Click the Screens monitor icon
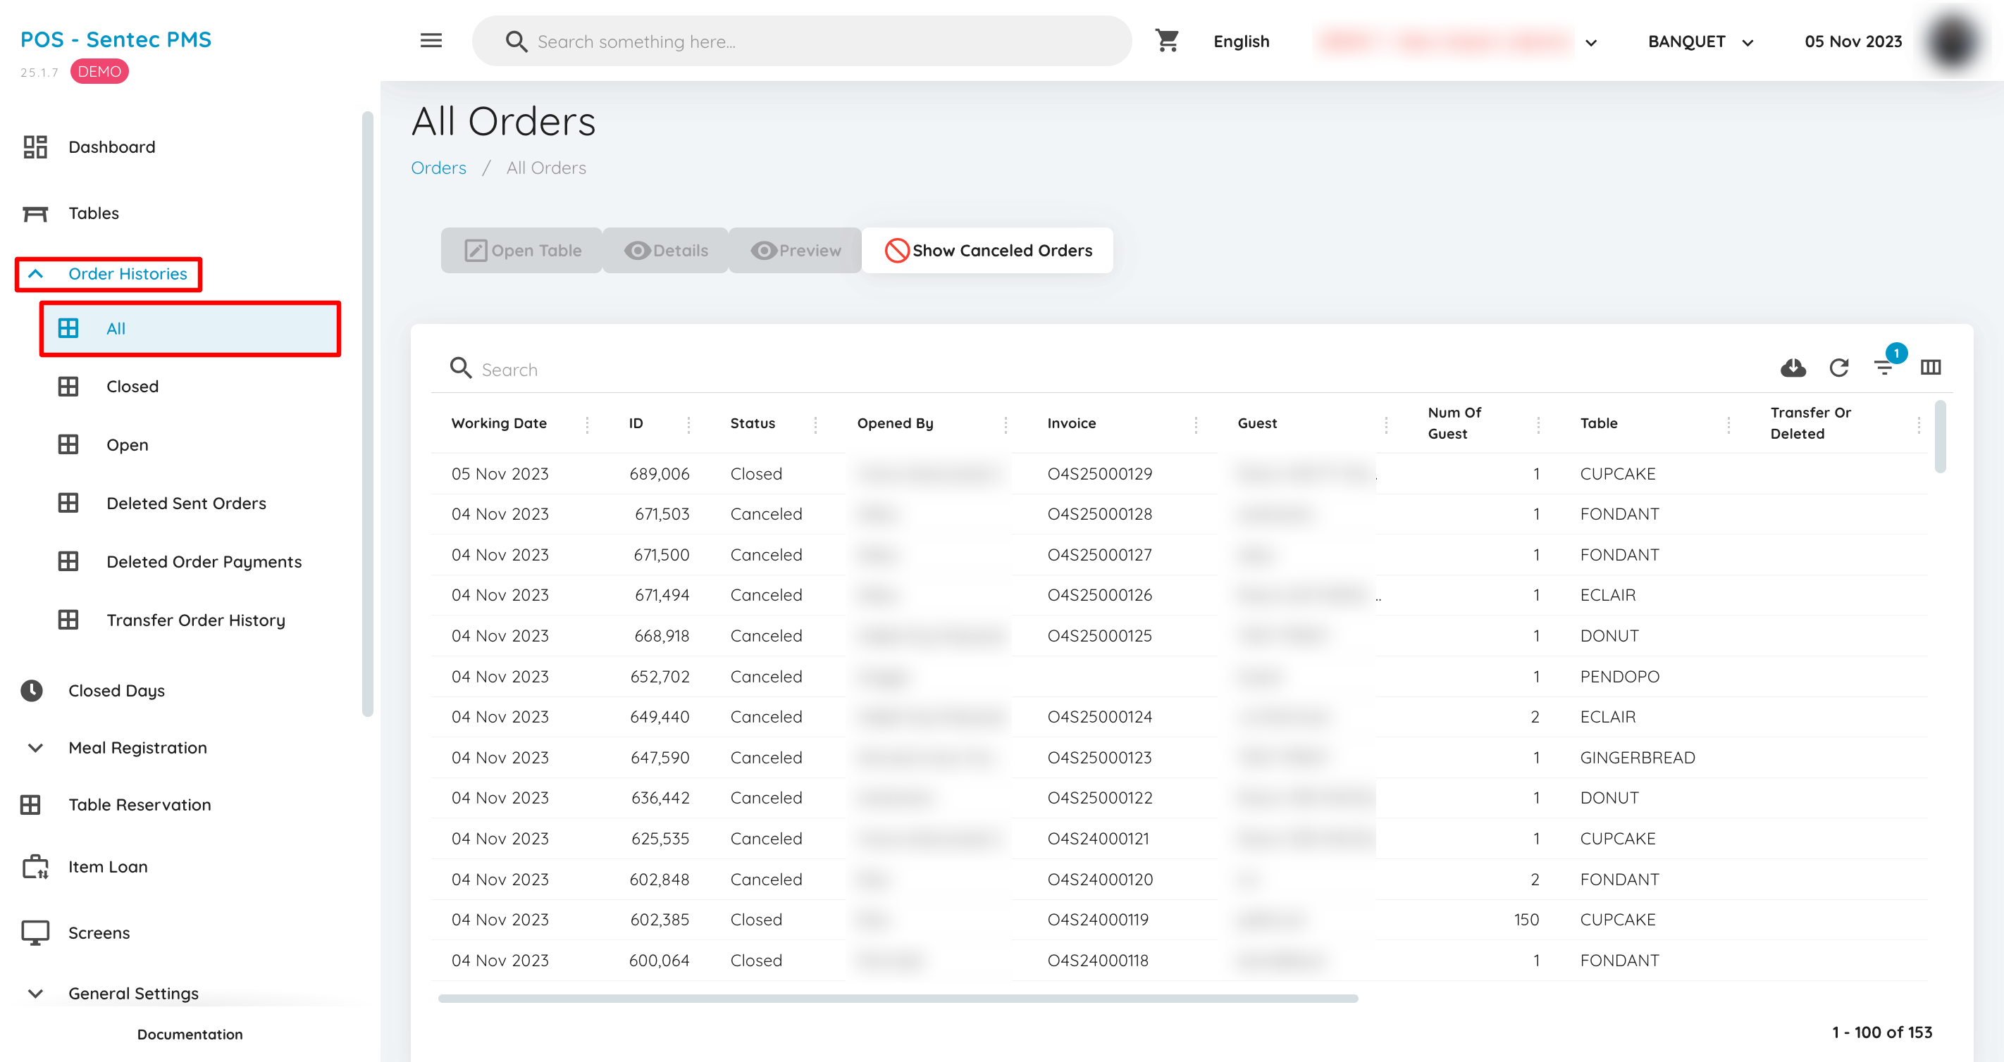This screenshot has width=2004, height=1062. (35, 932)
